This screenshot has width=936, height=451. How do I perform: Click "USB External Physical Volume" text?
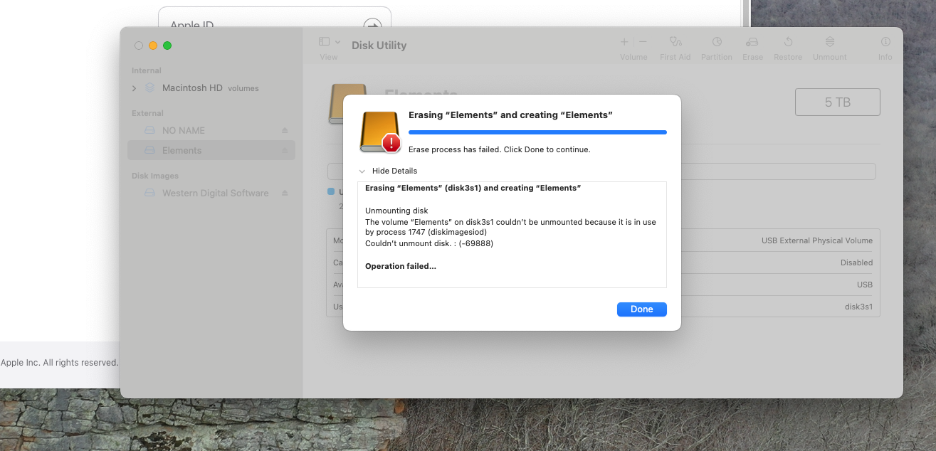pos(817,240)
